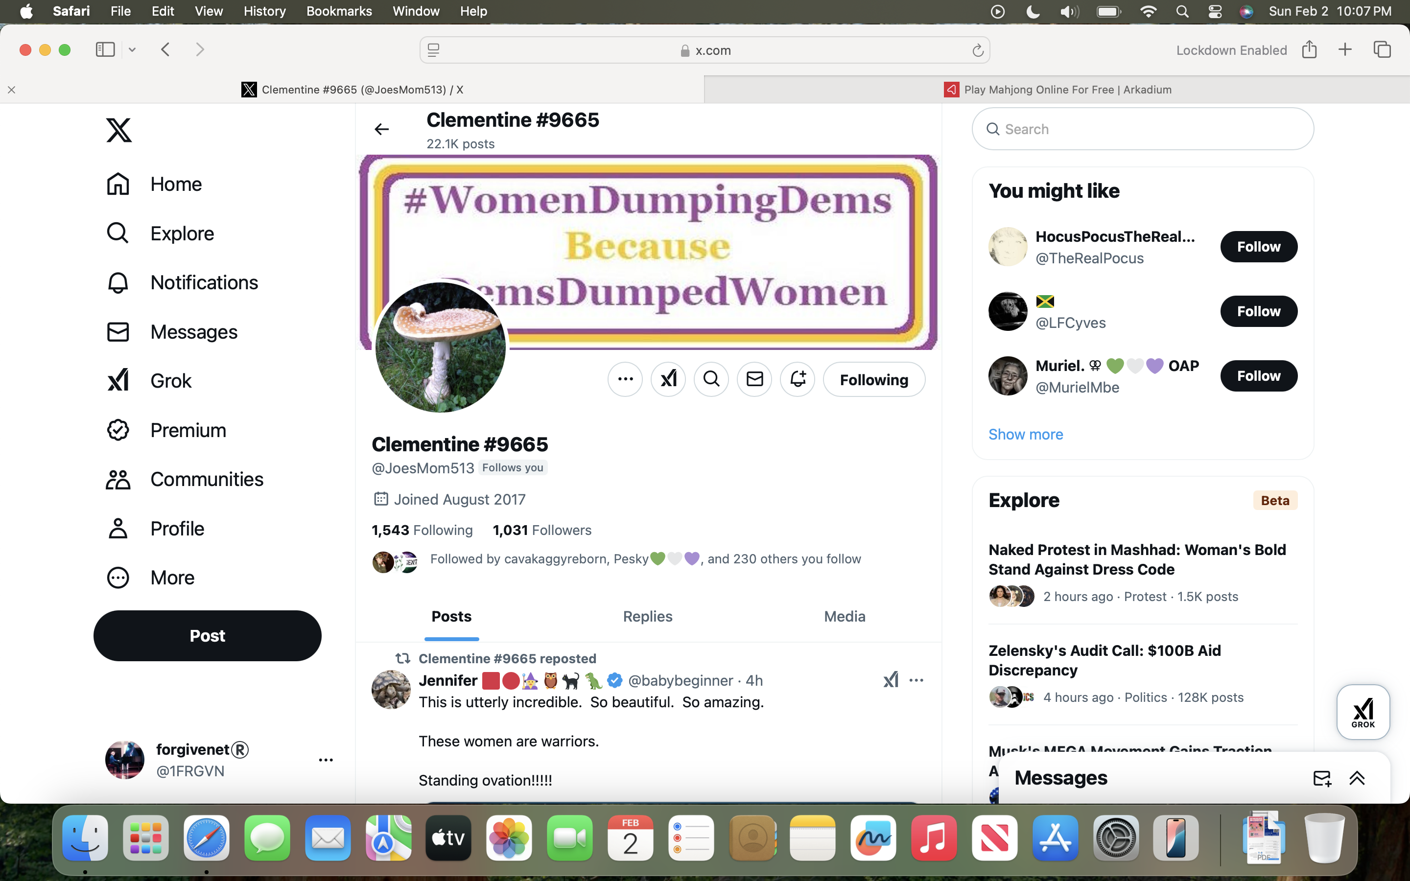Open Jennifer's avatar on the reposted post
Viewport: 1410px width, 881px height.
point(391,689)
